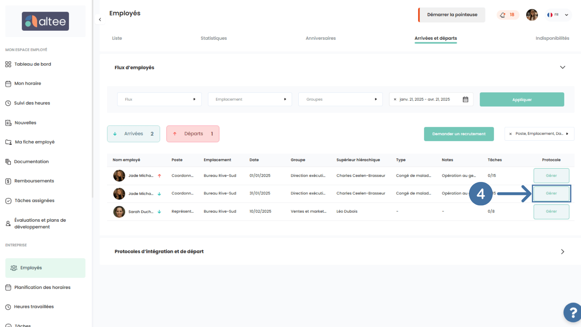Open the user profile avatar
581x327 pixels.
pyautogui.click(x=532, y=15)
